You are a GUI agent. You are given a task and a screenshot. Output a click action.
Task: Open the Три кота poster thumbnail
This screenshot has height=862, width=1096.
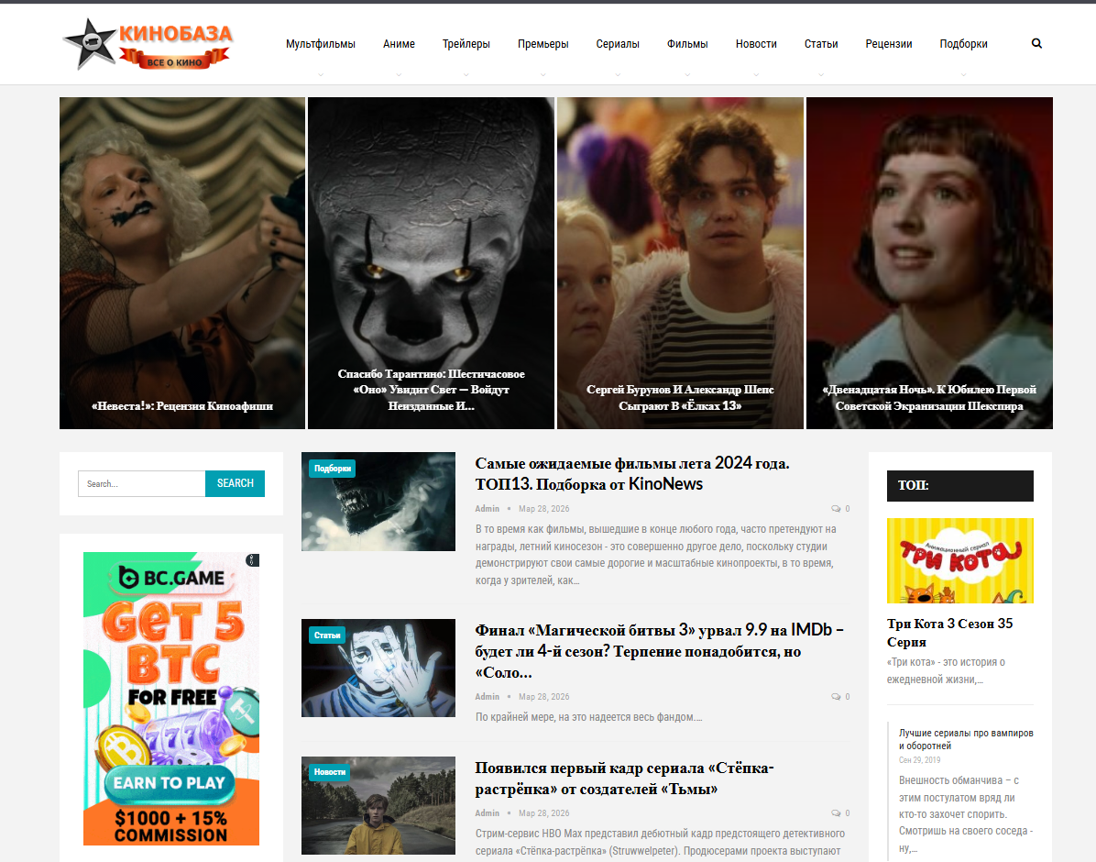click(x=959, y=560)
